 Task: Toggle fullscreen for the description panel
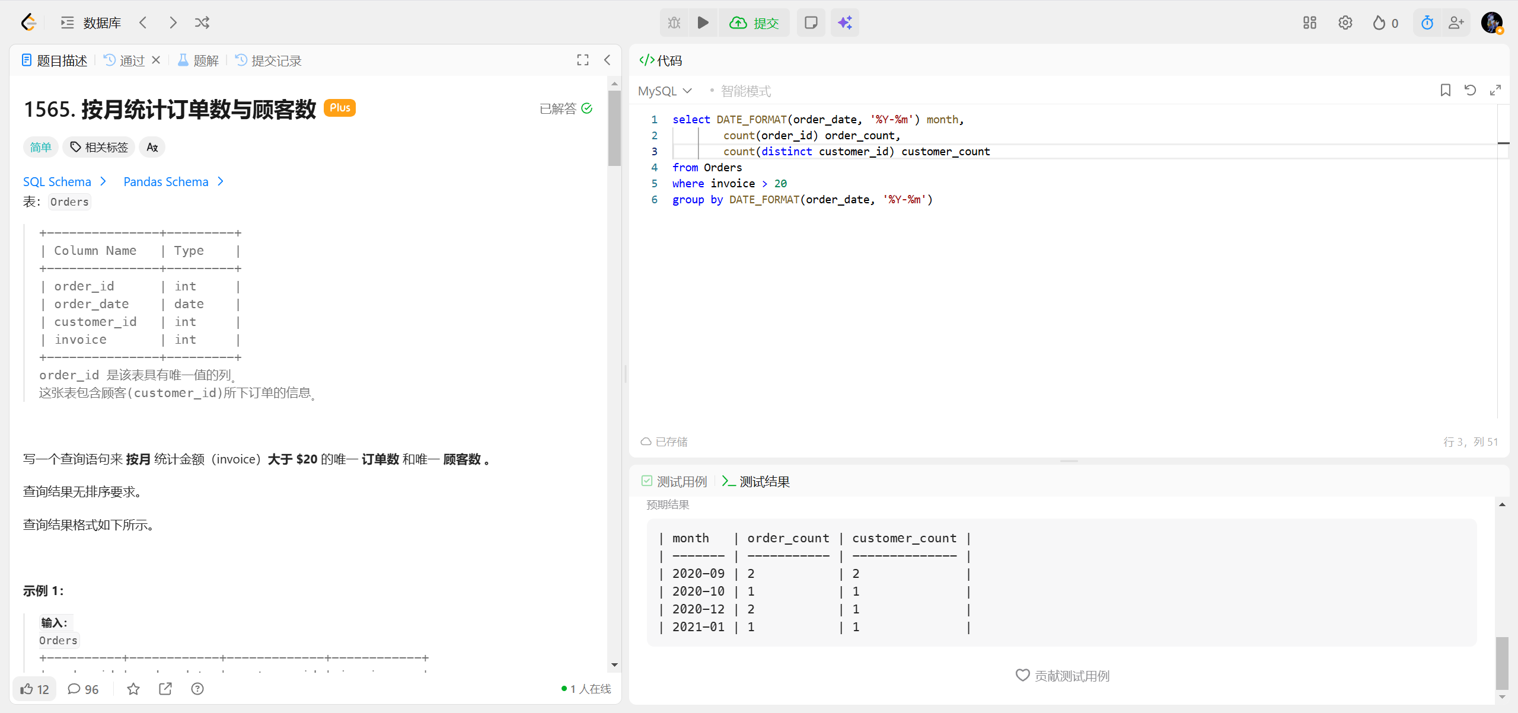[x=582, y=60]
